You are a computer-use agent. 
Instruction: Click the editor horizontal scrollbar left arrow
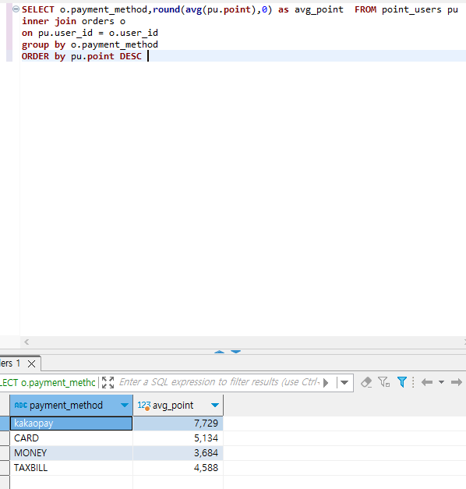click(26, 342)
